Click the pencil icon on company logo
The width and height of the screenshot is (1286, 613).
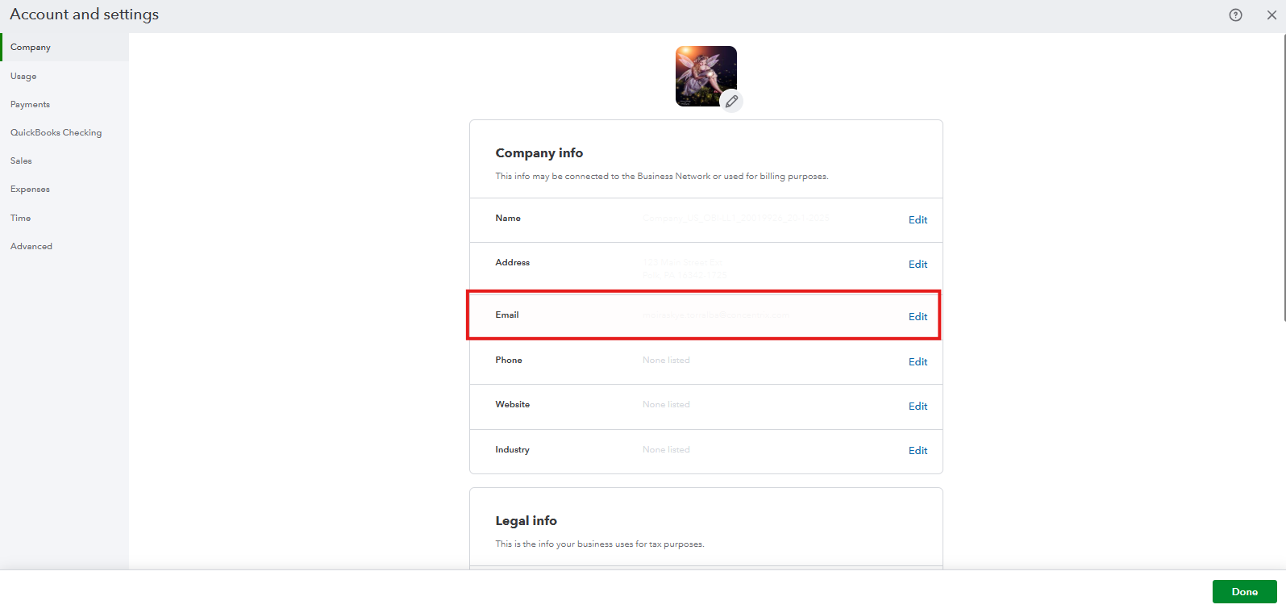731,102
